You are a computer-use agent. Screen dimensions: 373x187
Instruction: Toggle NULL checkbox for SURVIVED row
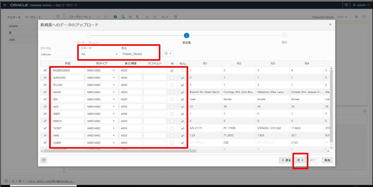pyautogui.click(x=183, y=78)
